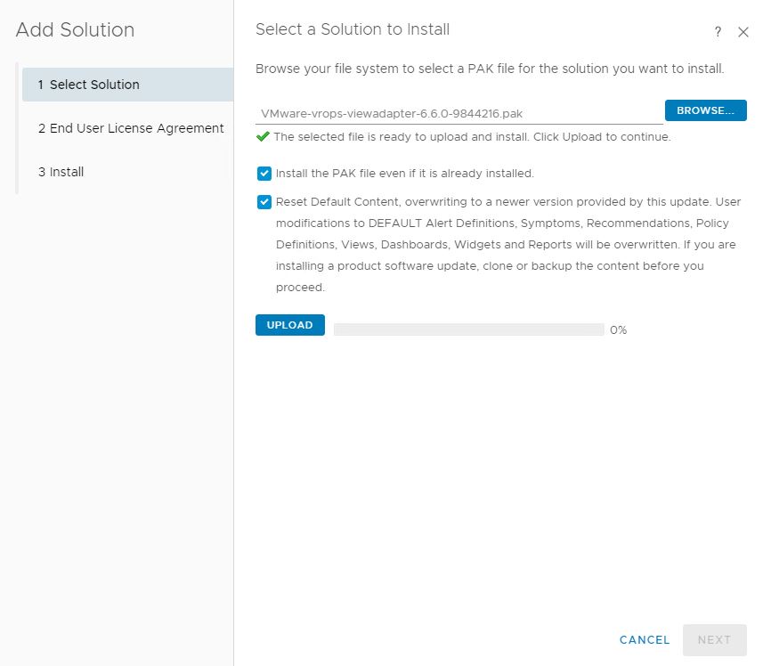Click the UPLOAD button
The image size is (763, 666).
290,325
